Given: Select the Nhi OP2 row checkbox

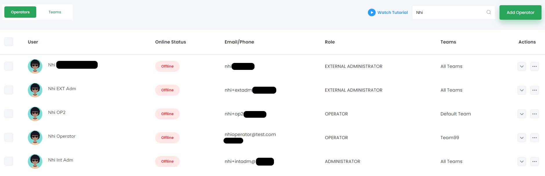Looking at the screenshot, I should point(9,114).
